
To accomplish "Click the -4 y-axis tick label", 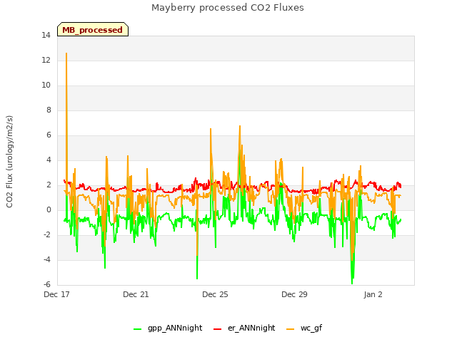I will click(x=47, y=259).
